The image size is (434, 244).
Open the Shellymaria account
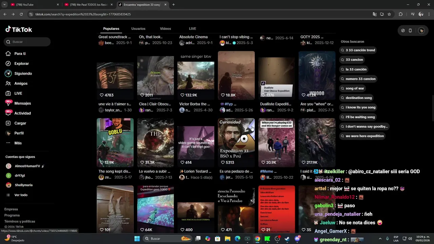23,185
